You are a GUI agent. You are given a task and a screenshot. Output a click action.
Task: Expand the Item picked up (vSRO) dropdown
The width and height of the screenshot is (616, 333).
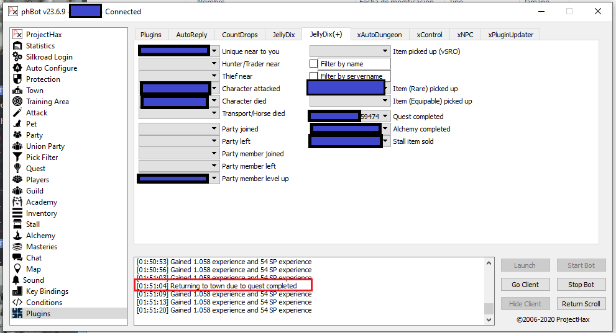(385, 51)
